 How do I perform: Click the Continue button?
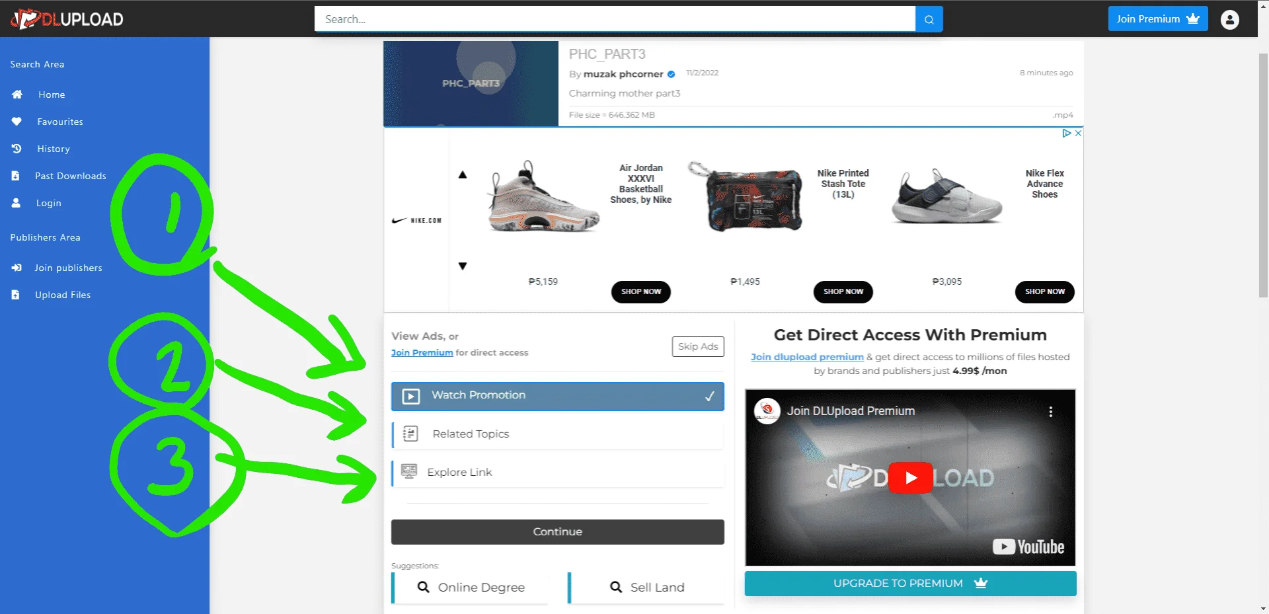(x=558, y=532)
